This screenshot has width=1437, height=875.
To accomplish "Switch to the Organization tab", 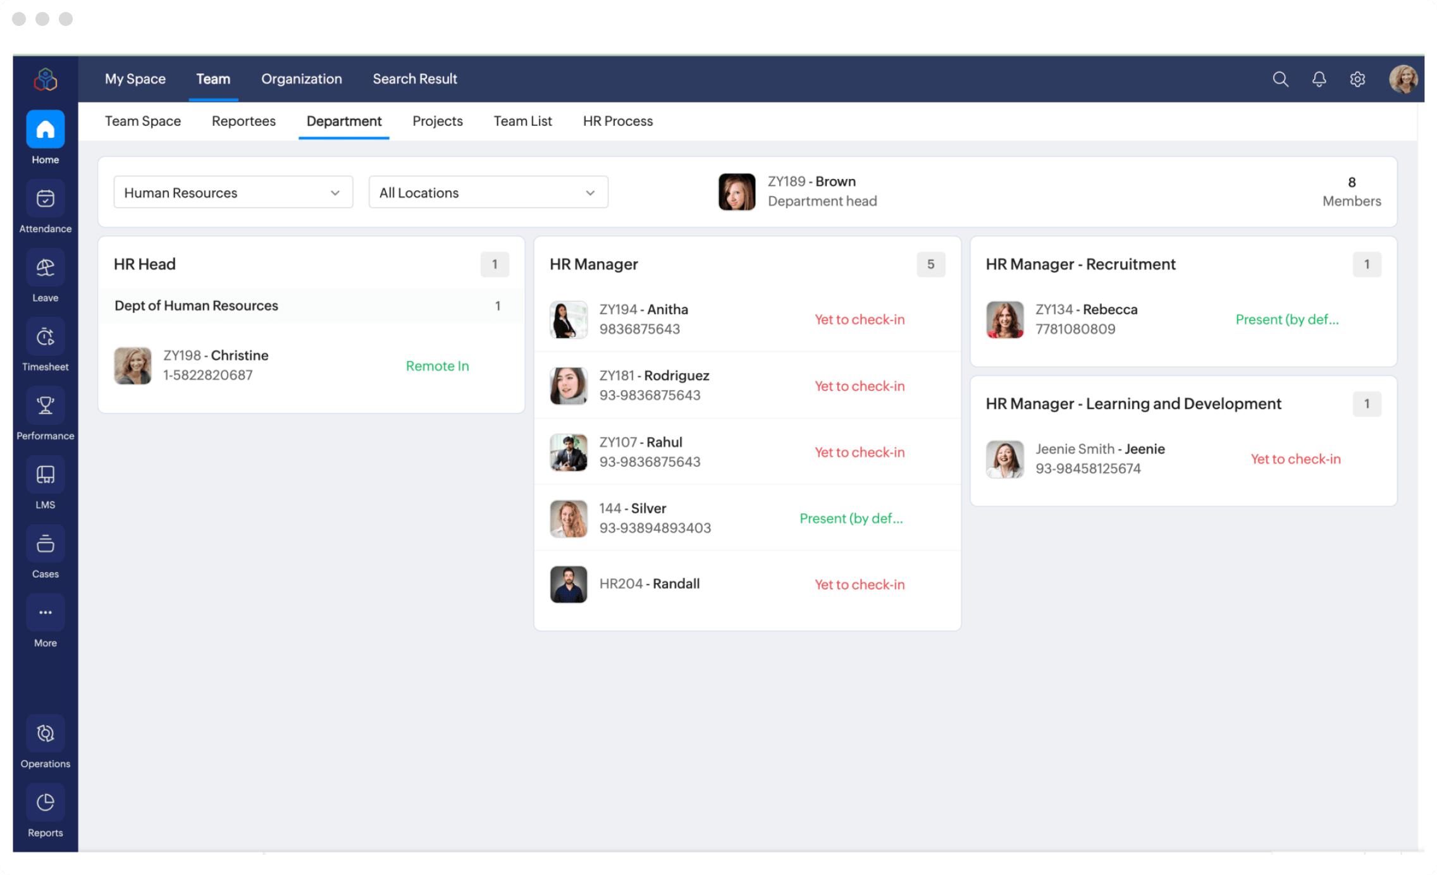I will pyautogui.click(x=301, y=79).
